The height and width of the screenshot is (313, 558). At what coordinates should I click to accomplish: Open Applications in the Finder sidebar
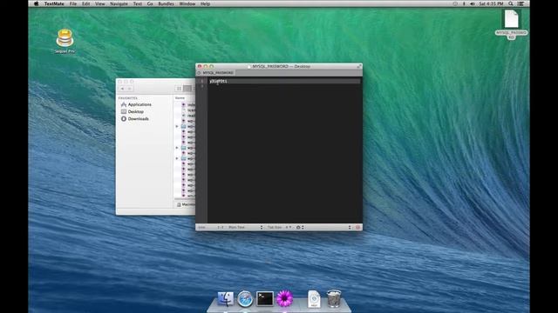136,104
